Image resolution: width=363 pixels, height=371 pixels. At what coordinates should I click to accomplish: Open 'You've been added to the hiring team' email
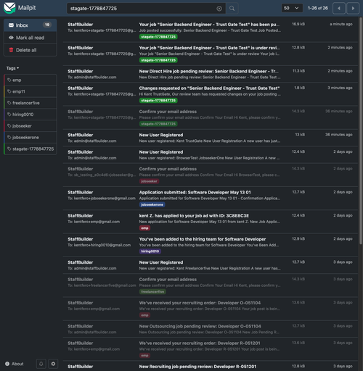(x=210, y=245)
